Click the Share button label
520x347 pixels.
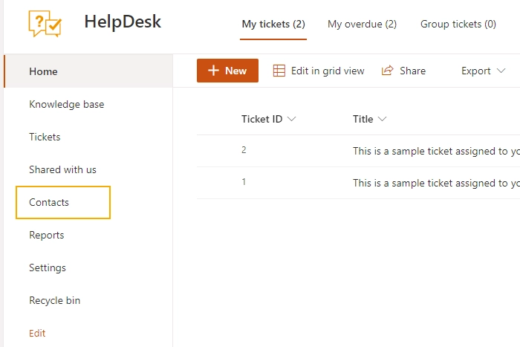tap(412, 71)
